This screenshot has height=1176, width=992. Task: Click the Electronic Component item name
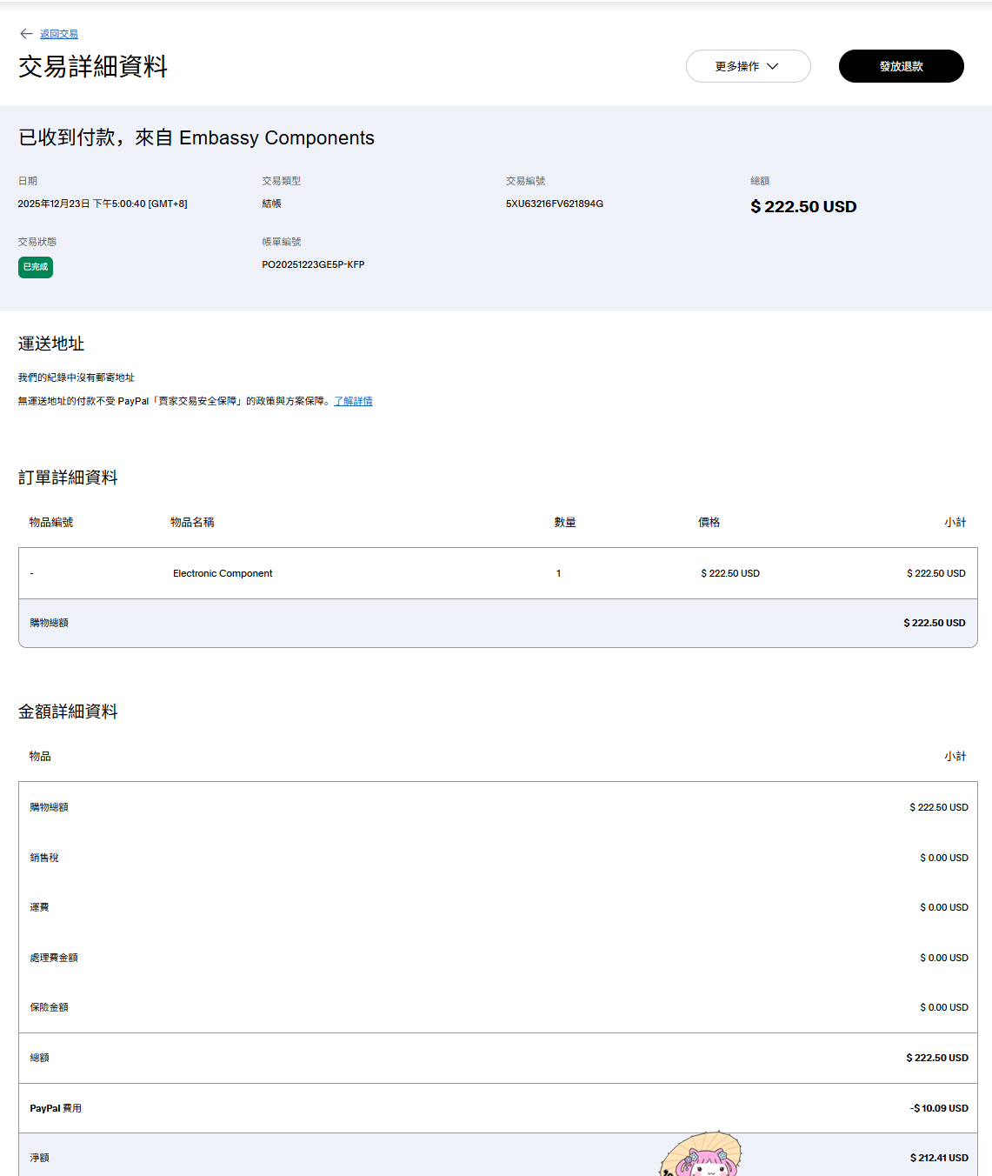click(223, 573)
